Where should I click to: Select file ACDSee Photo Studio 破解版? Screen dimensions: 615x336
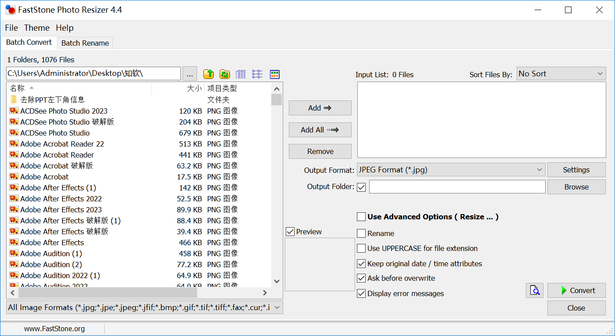[x=67, y=122]
